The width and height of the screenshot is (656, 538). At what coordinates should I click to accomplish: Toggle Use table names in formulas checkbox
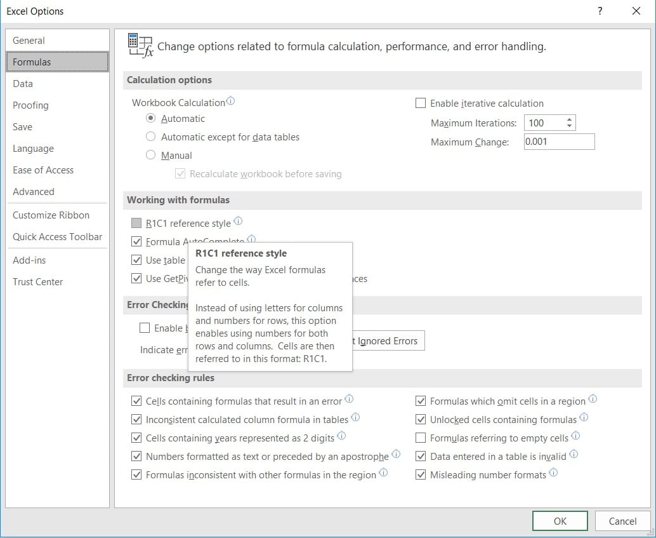click(x=136, y=260)
